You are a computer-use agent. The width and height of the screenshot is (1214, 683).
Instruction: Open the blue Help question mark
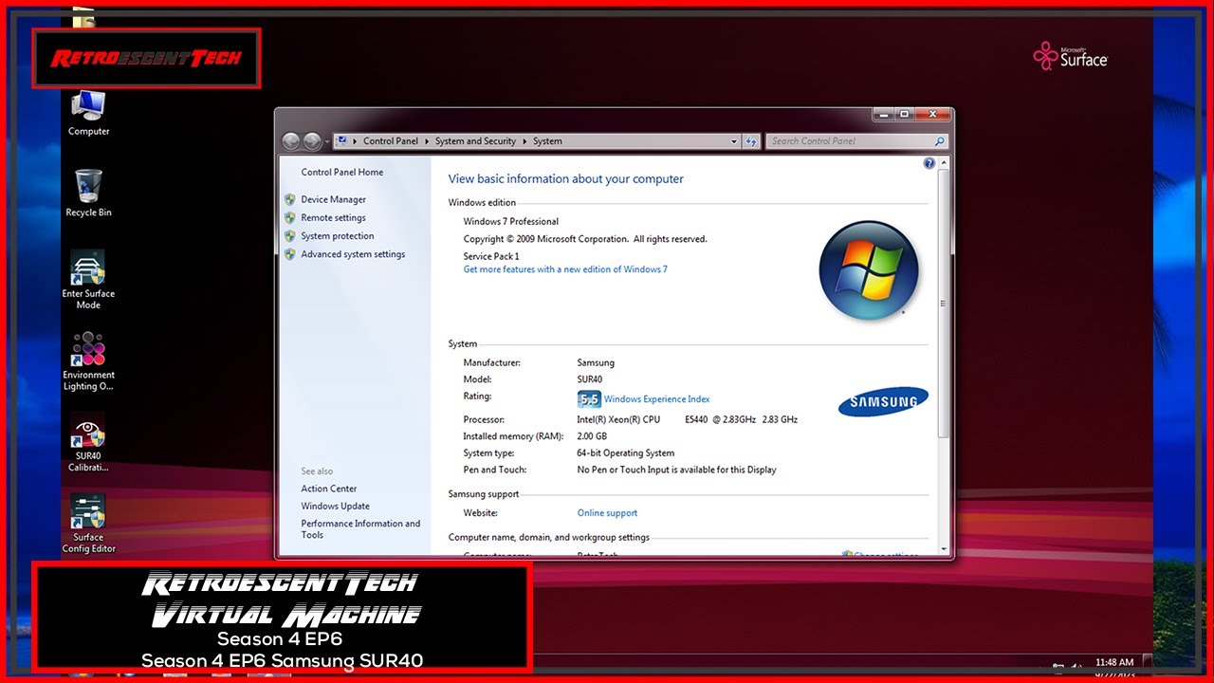pos(929,164)
